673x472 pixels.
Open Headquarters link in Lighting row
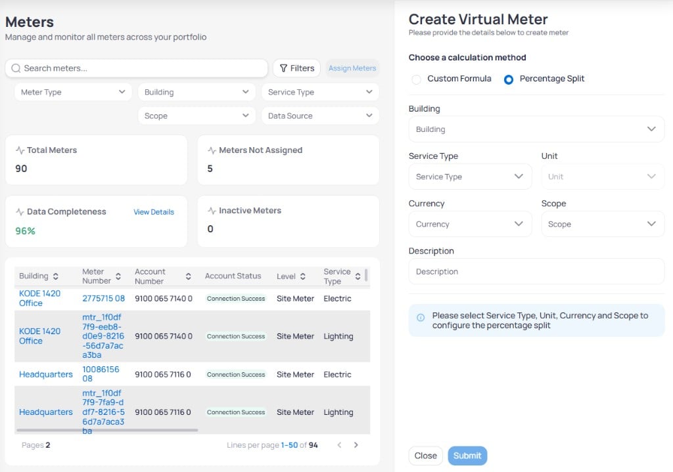tap(46, 412)
